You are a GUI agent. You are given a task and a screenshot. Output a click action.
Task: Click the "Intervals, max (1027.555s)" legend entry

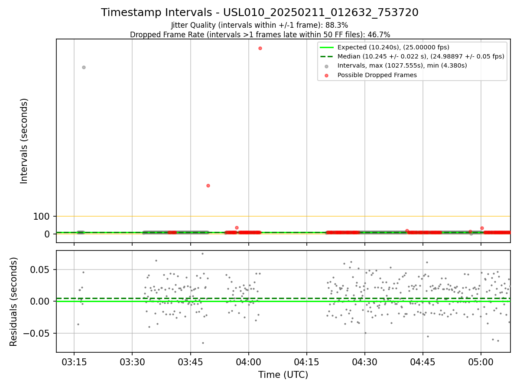[402, 65]
